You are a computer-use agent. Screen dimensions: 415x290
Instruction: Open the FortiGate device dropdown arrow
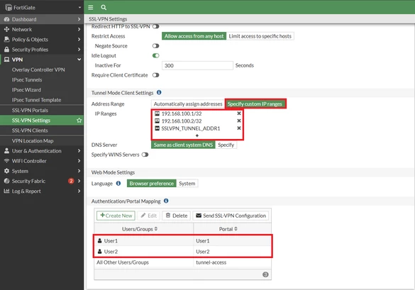point(79,7)
